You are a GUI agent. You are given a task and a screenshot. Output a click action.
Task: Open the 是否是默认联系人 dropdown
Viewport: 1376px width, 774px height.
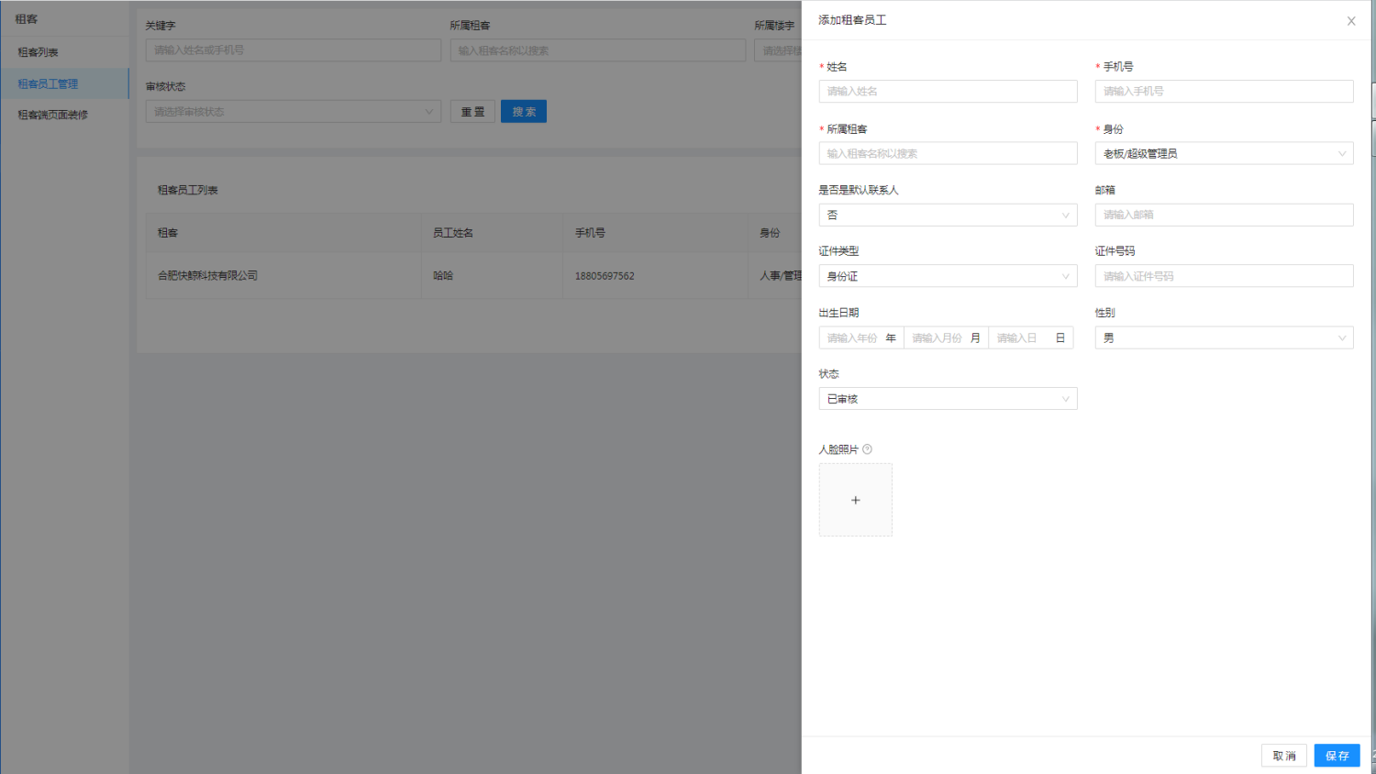948,215
